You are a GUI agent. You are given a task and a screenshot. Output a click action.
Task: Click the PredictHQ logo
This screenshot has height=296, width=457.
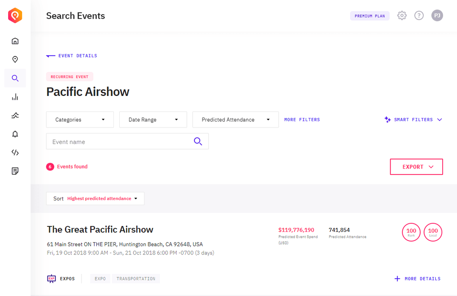click(x=15, y=16)
